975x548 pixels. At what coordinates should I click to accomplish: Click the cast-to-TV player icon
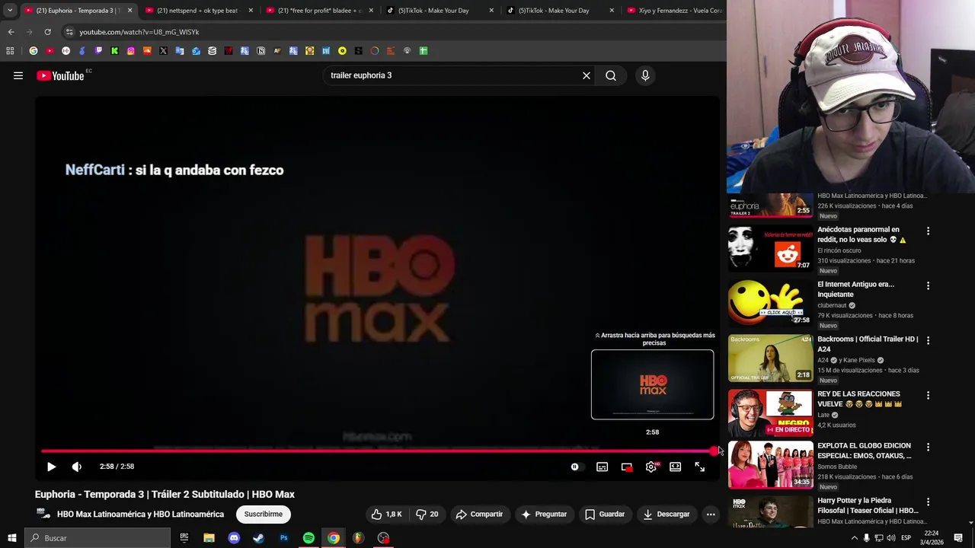click(x=626, y=467)
